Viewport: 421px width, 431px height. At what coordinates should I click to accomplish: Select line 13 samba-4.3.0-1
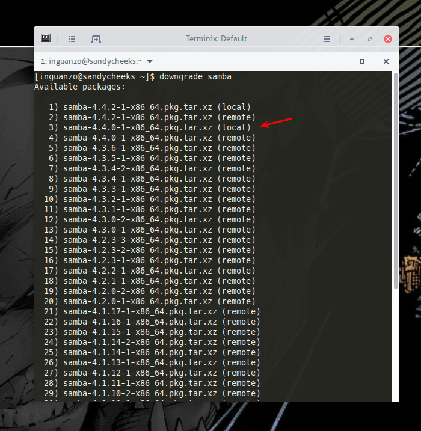click(150, 230)
